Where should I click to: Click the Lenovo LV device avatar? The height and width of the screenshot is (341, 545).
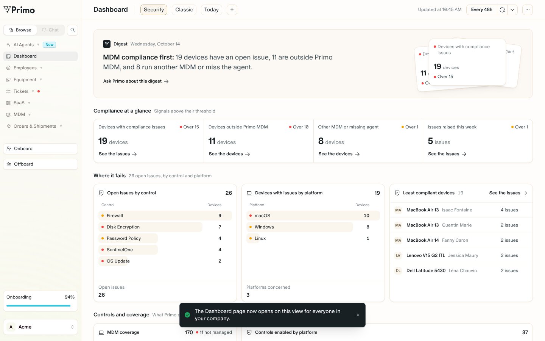click(x=398, y=255)
